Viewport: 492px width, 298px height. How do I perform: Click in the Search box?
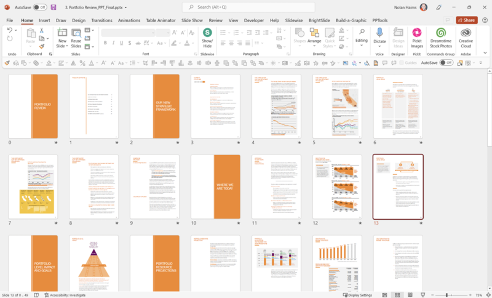pyautogui.click(x=248, y=7)
